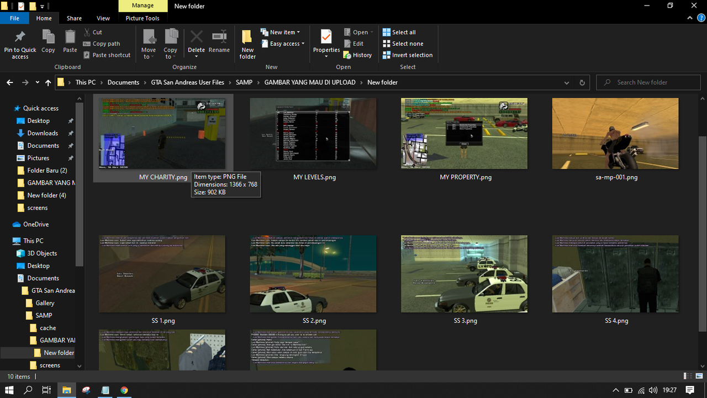Viewport: 707px width, 398px height.
Task: Open Copy to menu
Action: pos(171,44)
